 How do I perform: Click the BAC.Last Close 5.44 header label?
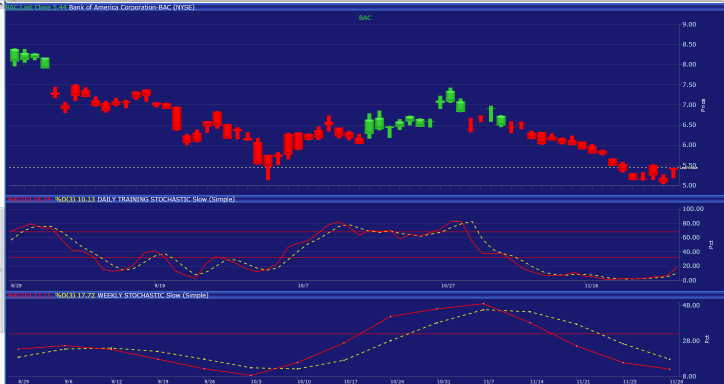[x=36, y=7]
